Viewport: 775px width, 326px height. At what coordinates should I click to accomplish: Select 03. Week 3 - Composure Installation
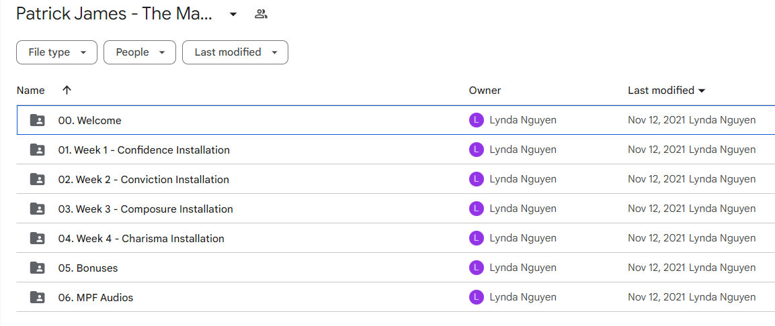coord(145,209)
